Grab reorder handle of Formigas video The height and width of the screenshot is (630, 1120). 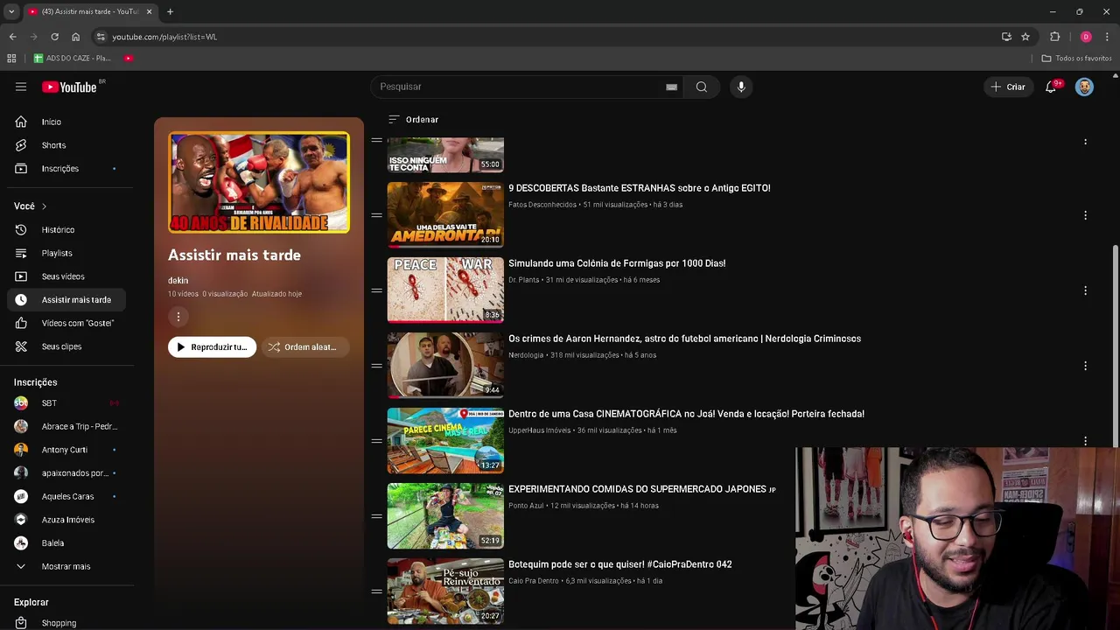coord(376,290)
